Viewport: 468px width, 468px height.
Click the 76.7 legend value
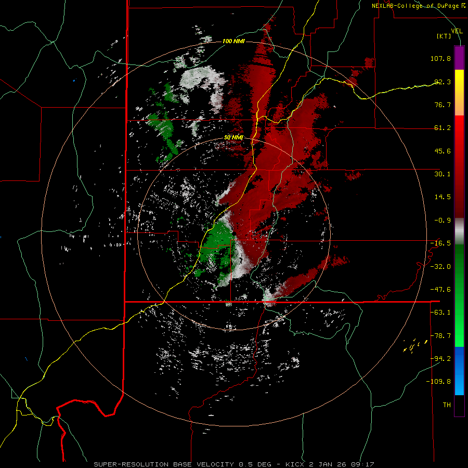click(443, 105)
